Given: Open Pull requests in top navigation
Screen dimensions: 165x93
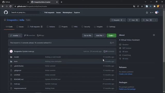Looking at the screenshot, I should tap(49, 12).
